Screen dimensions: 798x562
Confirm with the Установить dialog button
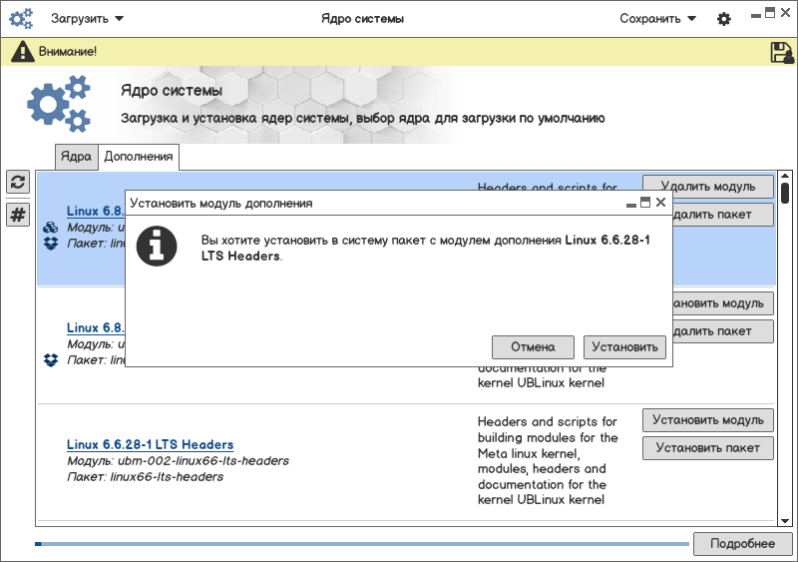click(x=624, y=347)
